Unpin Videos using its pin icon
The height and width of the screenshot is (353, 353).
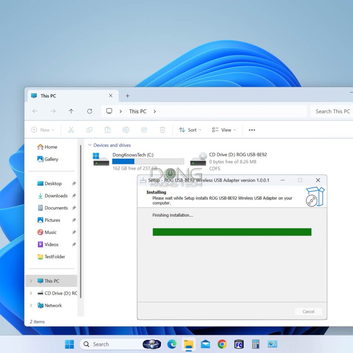coord(74,244)
